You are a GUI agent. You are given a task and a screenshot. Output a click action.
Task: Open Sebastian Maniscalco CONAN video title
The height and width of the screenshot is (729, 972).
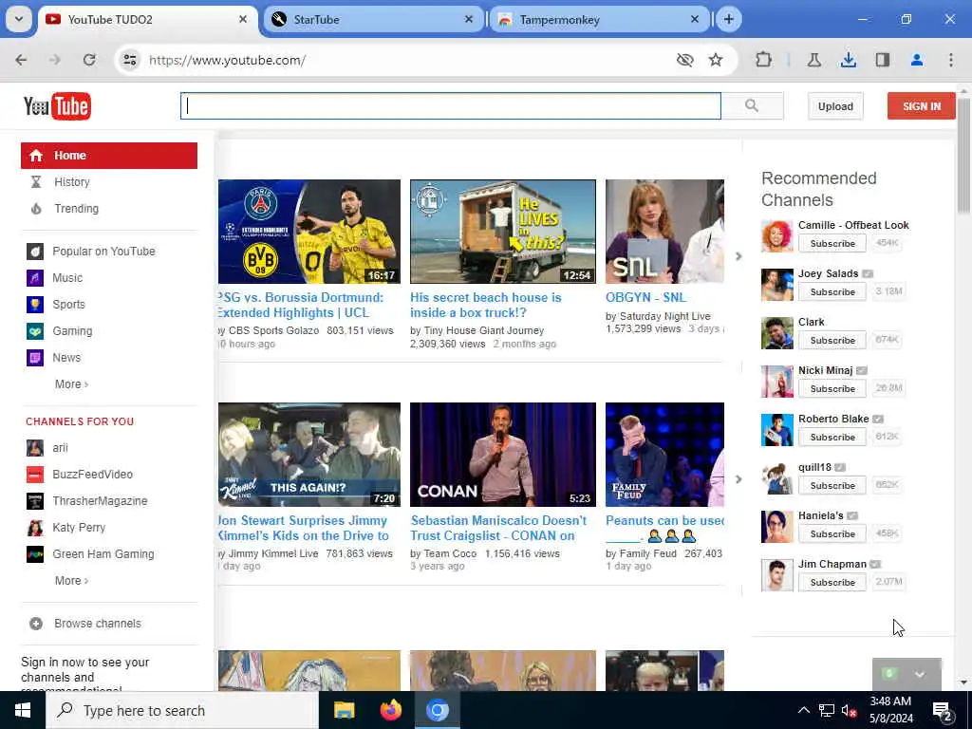tap(498, 528)
